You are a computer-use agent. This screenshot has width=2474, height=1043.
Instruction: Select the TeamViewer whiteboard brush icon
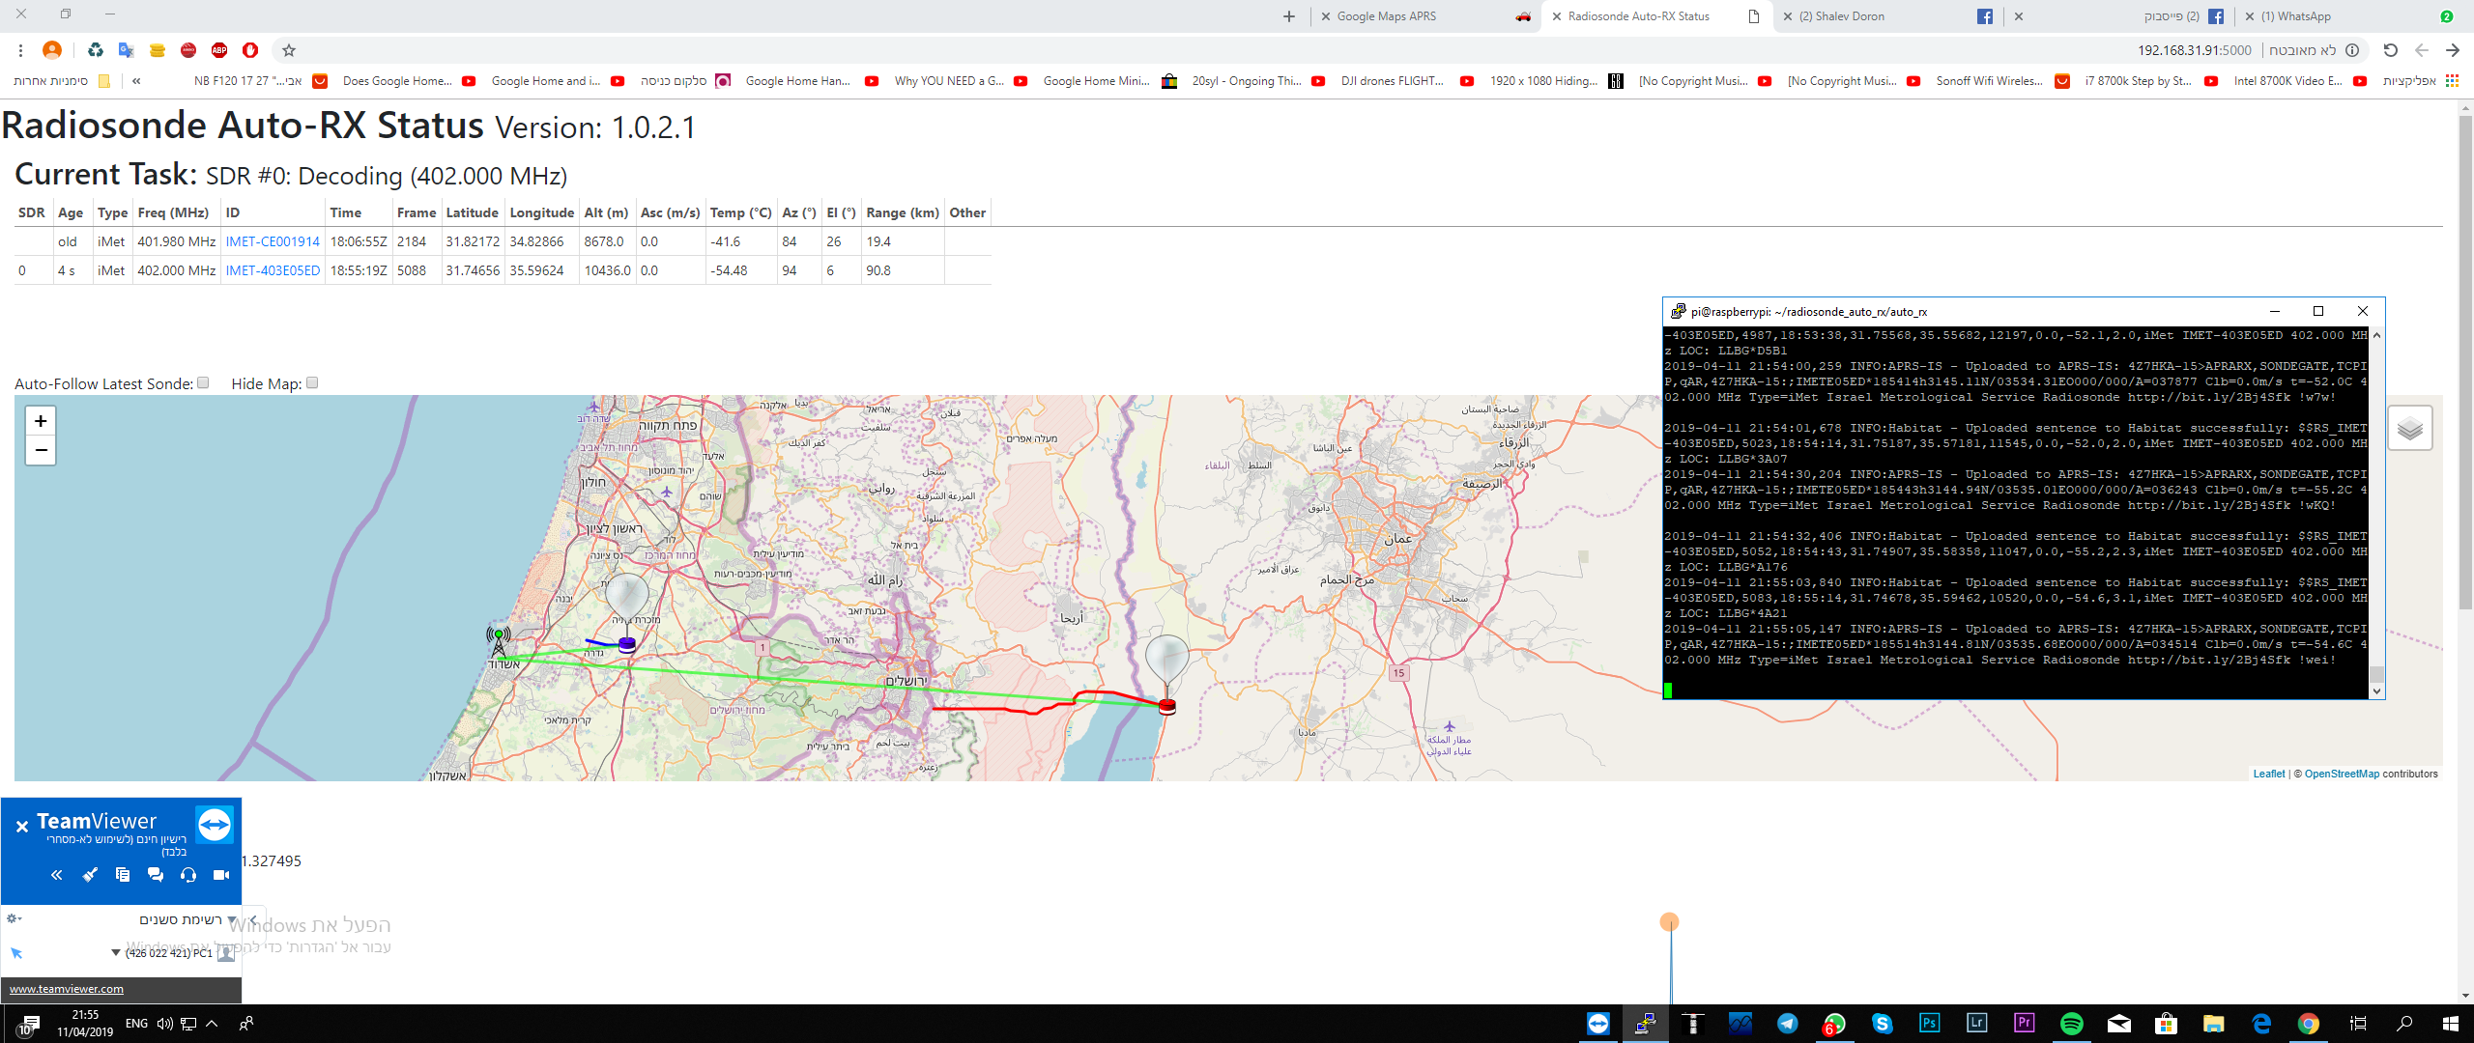point(90,875)
